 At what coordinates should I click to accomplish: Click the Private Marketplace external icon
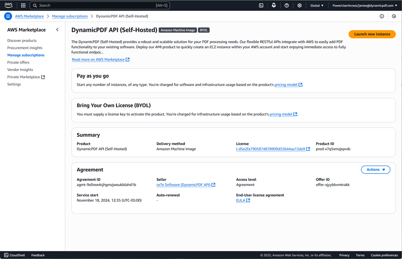coord(43,77)
